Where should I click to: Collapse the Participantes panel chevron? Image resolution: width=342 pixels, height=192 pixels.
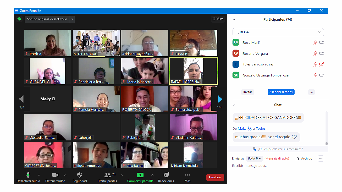(234, 20)
